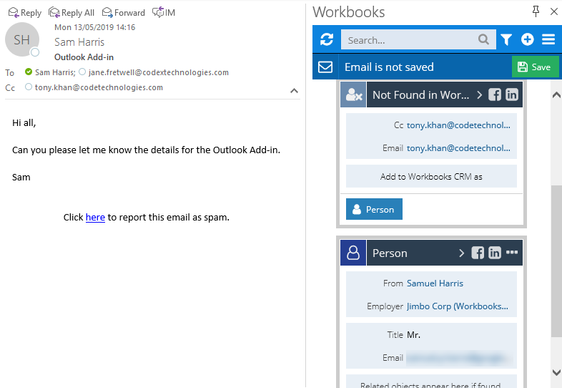Open employer Jimbo Corp link
Screen dimensions: 562x388
[x=458, y=306]
